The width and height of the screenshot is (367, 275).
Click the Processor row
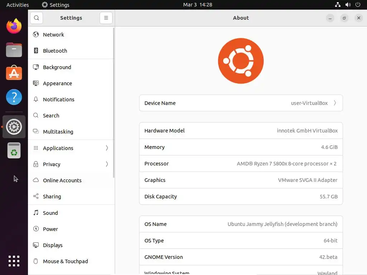[x=241, y=163]
